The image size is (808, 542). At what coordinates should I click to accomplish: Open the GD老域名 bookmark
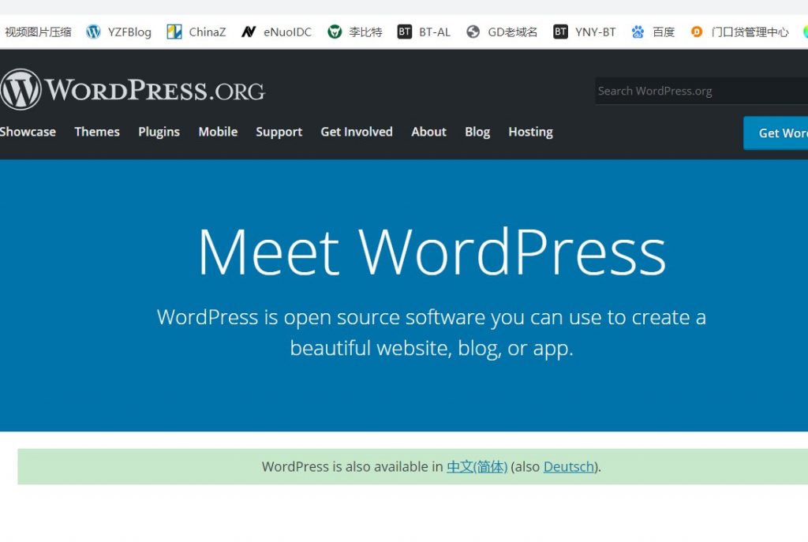pos(503,32)
